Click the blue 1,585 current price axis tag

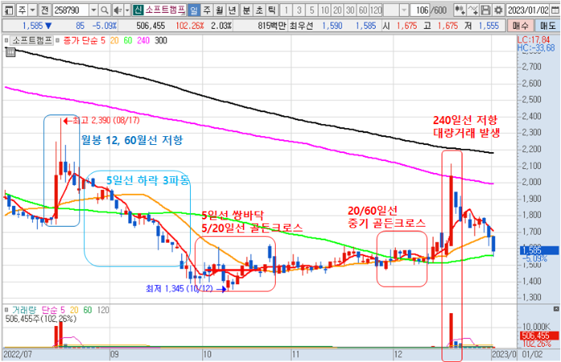[x=539, y=250]
